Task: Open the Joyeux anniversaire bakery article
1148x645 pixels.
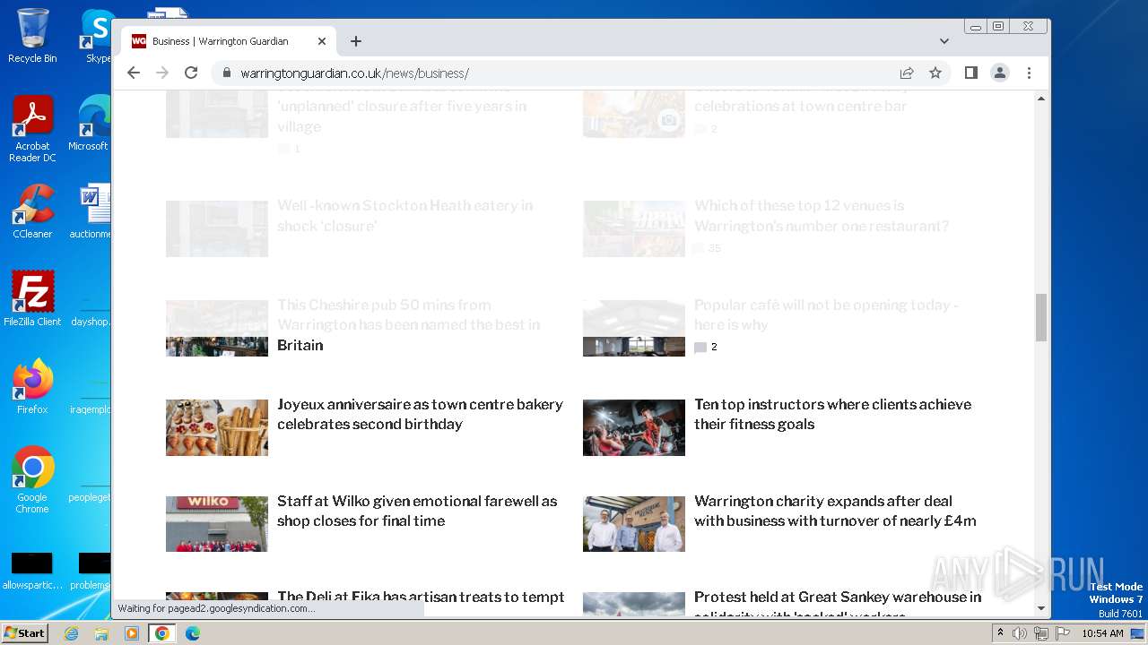Action: point(420,414)
